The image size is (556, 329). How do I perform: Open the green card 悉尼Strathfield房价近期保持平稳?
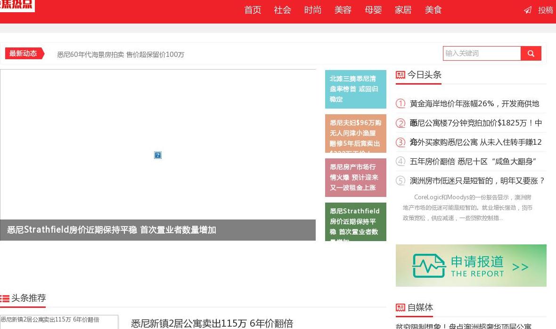pos(356,222)
